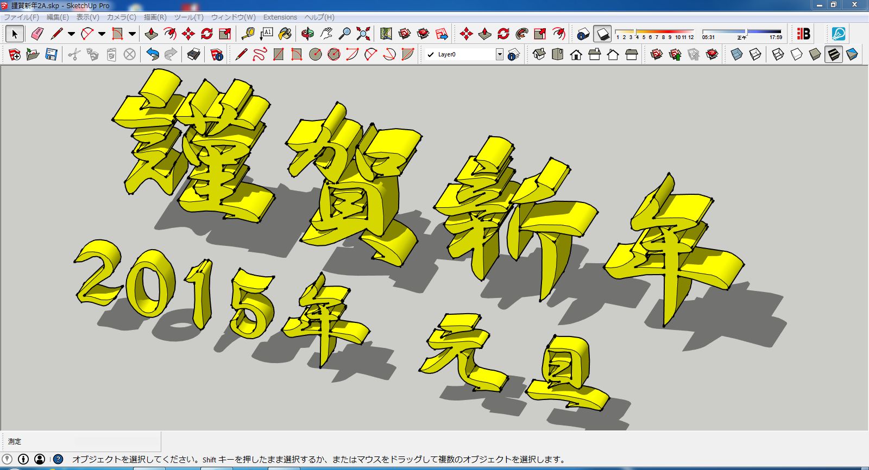The width and height of the screenshot is (869, 470).
Task: Click the red IB extension icon
Action: coord(804,34)
